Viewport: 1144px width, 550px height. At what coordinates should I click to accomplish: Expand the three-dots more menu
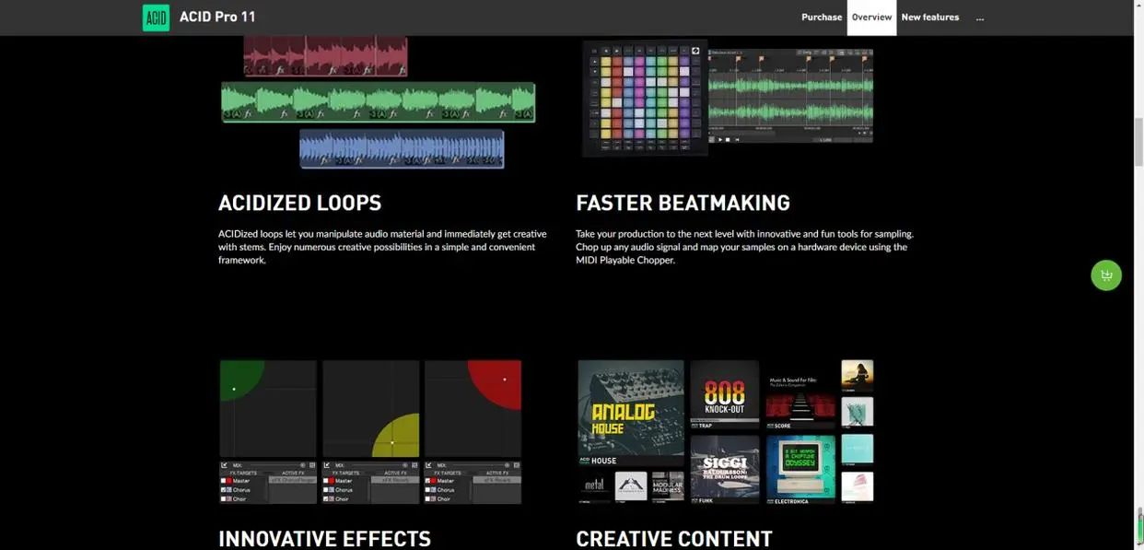coord(980,18)
